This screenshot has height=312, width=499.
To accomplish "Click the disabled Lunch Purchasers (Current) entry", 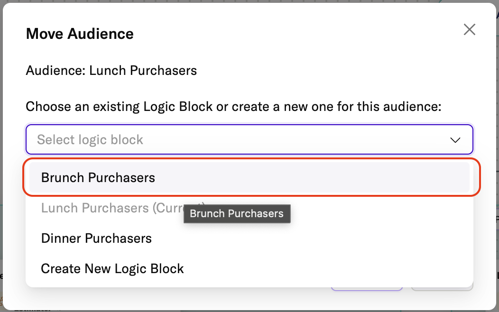I will (95, 208).
